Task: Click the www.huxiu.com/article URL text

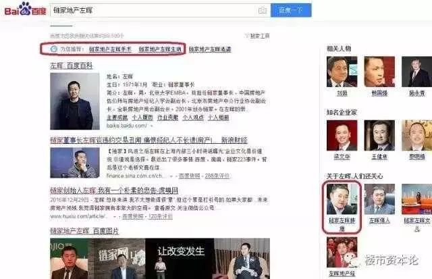Action: point(78,216)
